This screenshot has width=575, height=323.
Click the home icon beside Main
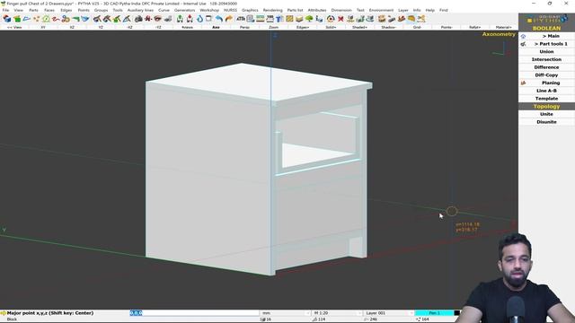523,36
